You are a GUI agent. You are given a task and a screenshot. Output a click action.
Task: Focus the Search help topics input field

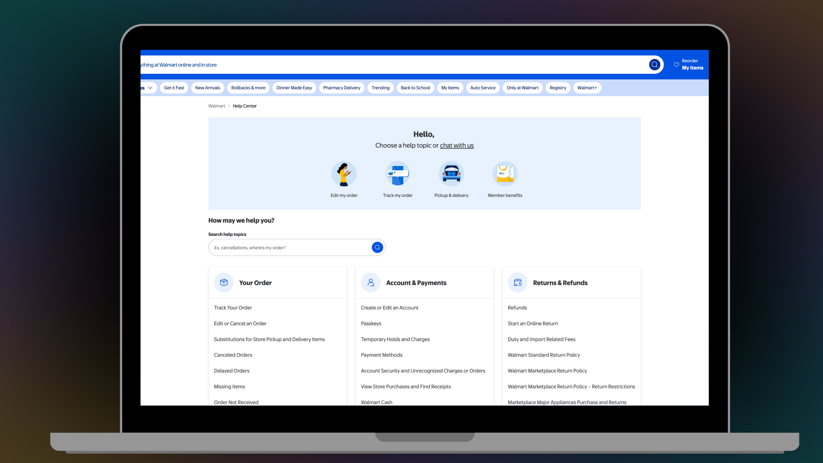289,248
